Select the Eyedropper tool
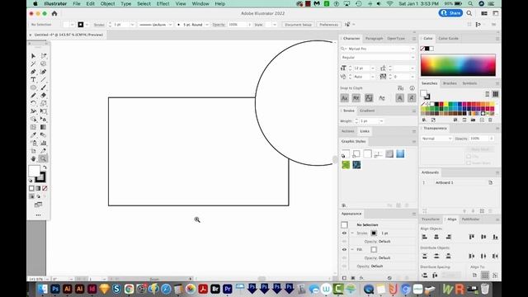This screenshot has width=528, height=297. (x=33, y=135)
